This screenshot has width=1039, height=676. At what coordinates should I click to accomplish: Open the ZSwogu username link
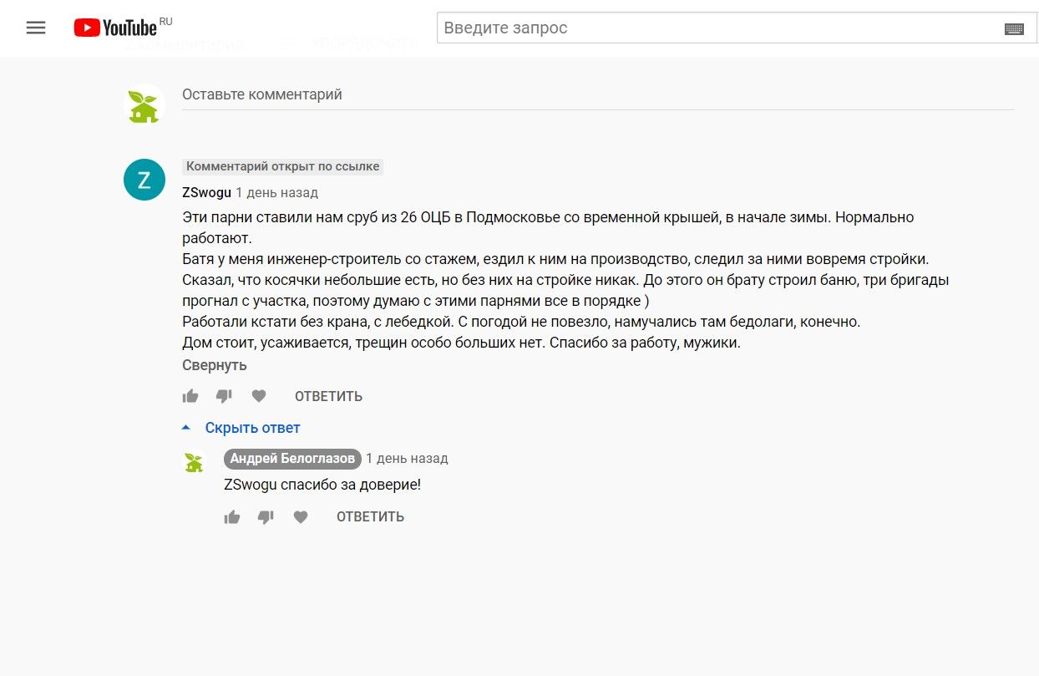[x=206, y=192]
